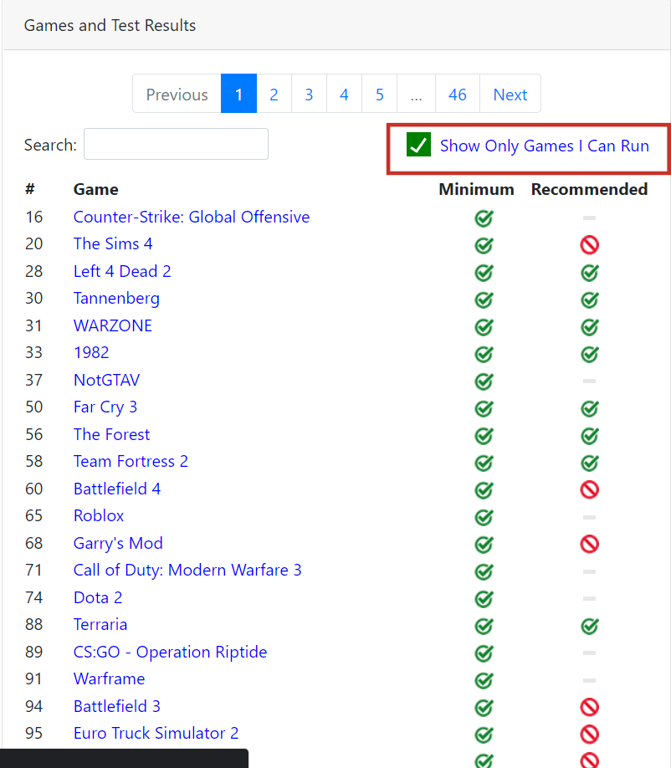Click the red Recommended fail icon for The Sims 4
The image size is (671, 768).
point(590,244)
